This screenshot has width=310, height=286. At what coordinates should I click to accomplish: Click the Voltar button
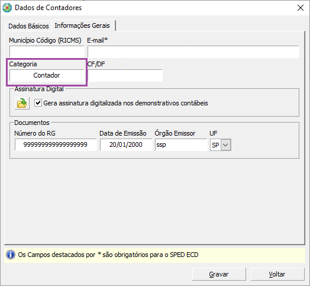click(x=277, y=274)
